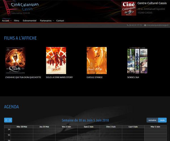Open the Contact menu item
170x141 pixels.
click(x=60, y=21)
